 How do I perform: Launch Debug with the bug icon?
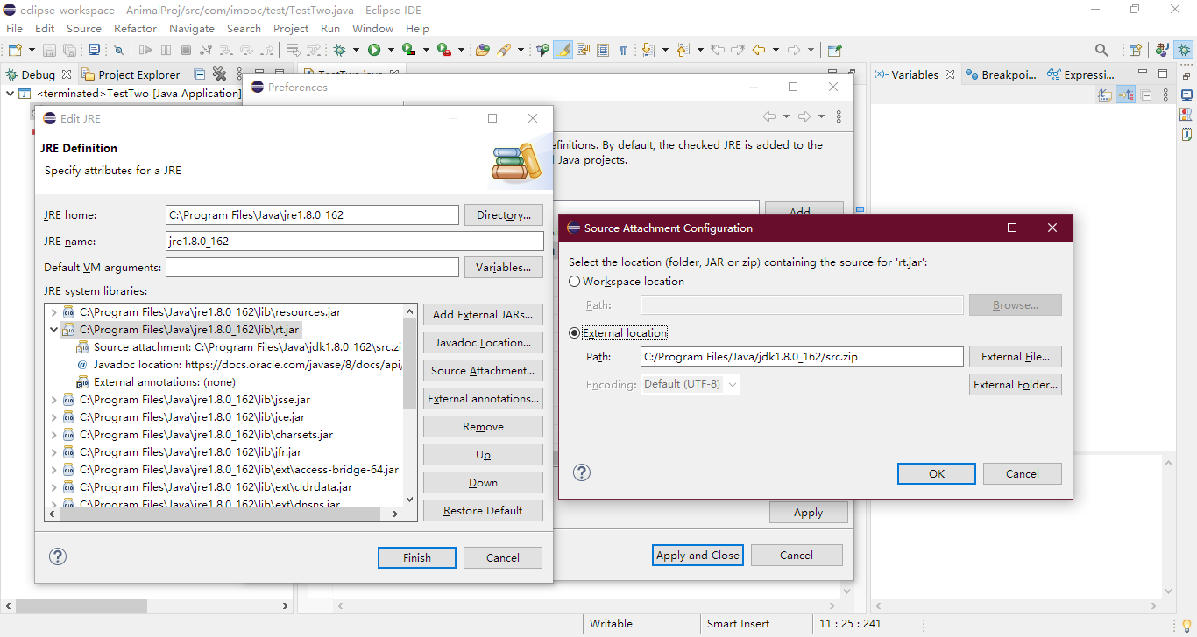(x=340, y=50)
